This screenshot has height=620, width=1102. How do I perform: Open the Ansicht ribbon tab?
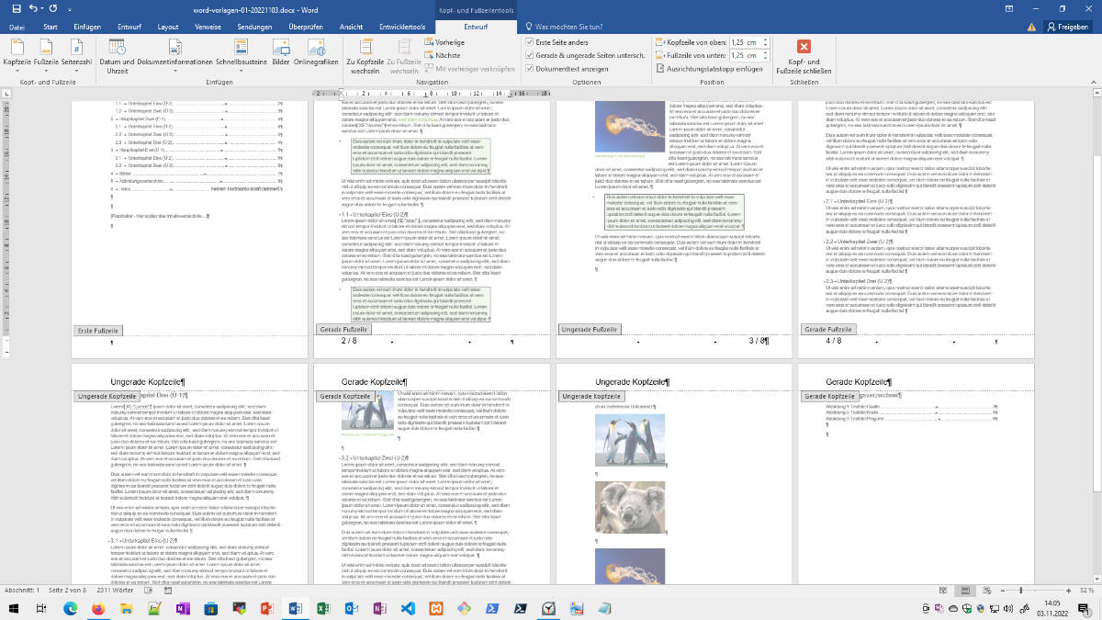point(351,27)
